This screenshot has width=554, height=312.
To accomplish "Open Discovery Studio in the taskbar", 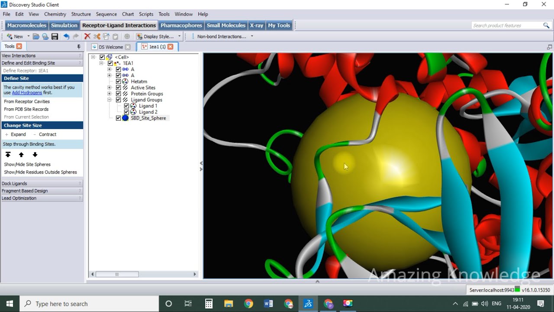I will [308, 304].
